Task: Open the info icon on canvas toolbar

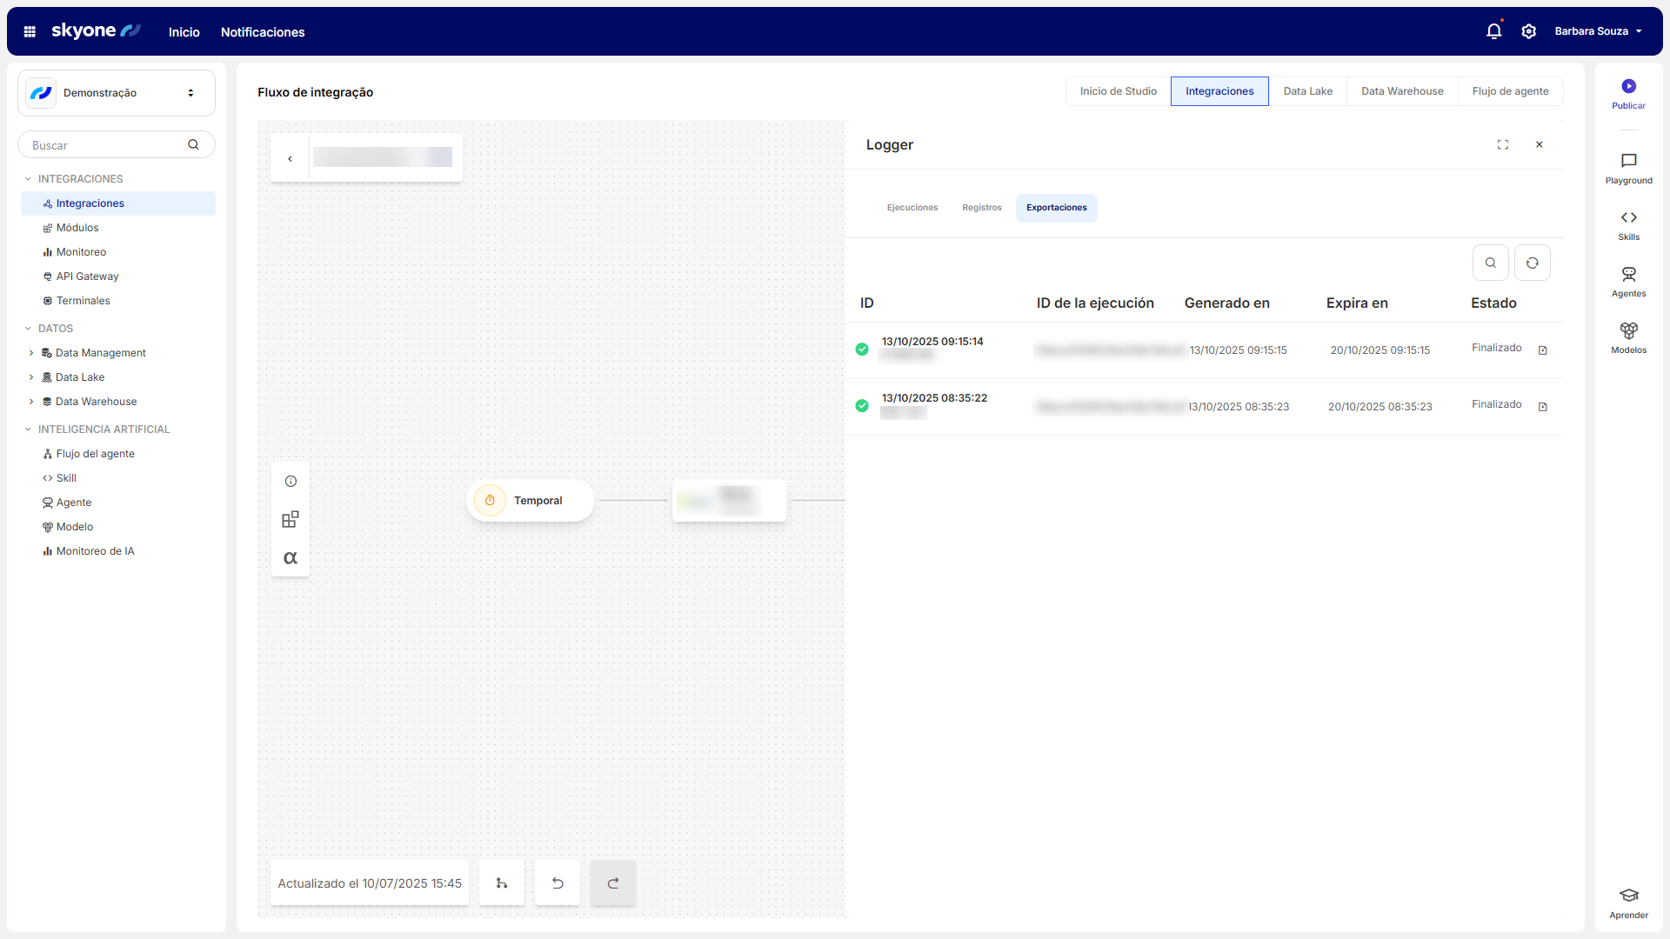Action: click(291, 482)
